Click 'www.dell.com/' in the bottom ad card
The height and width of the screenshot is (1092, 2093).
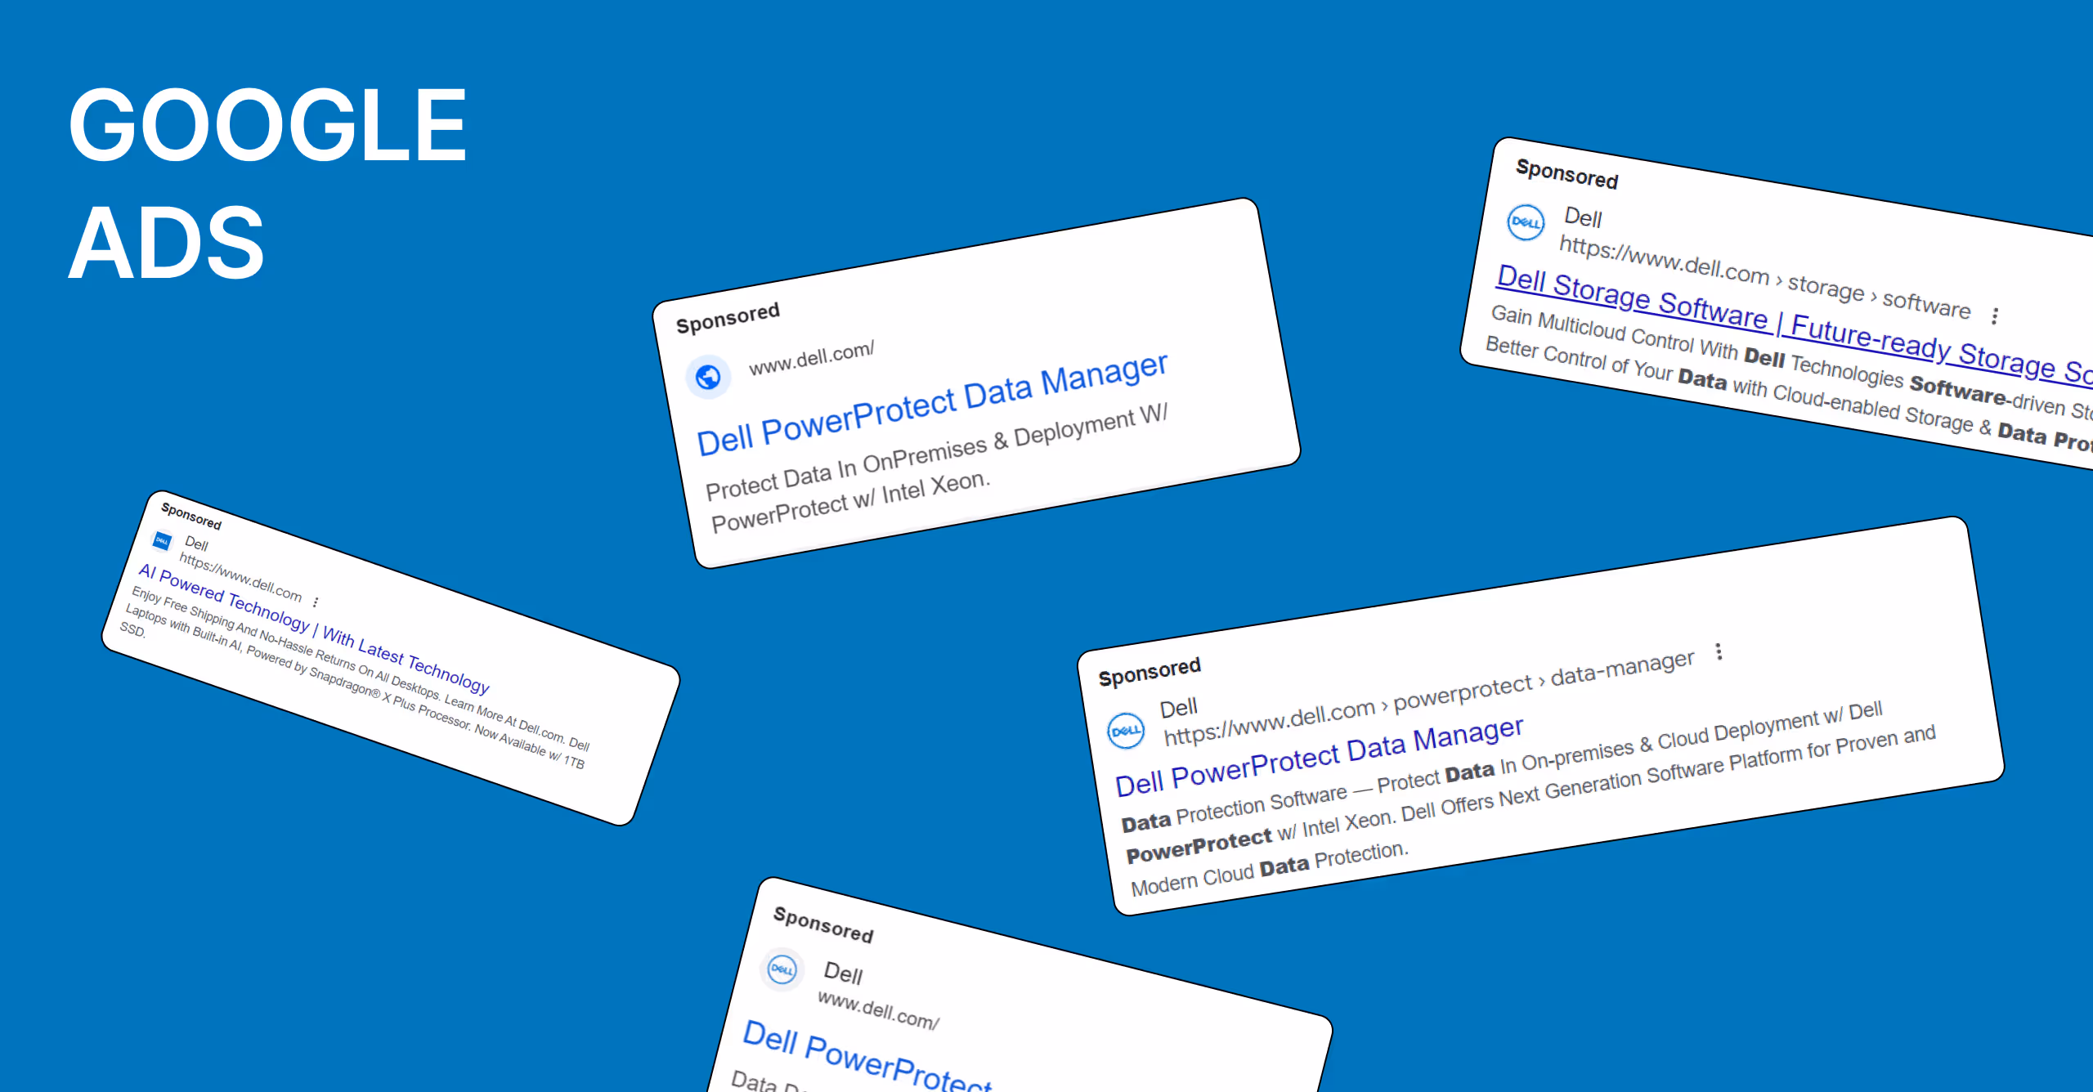(879, 1011)
